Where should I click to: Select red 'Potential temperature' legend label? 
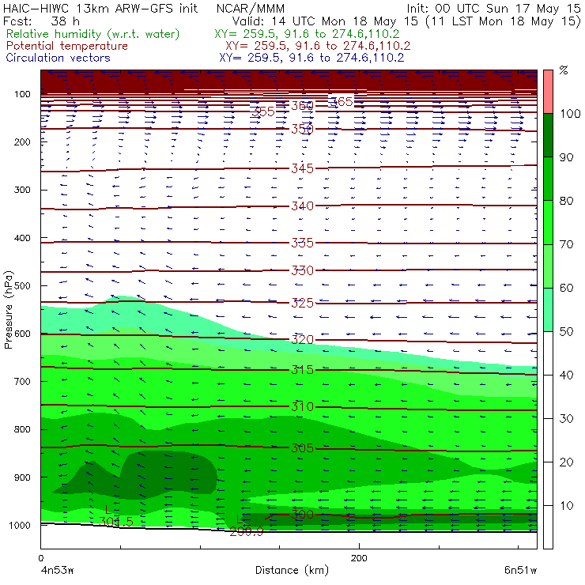tap(67, 46)
